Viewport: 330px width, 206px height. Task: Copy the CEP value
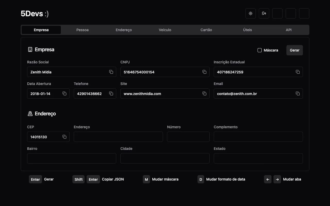click(64, 137)
